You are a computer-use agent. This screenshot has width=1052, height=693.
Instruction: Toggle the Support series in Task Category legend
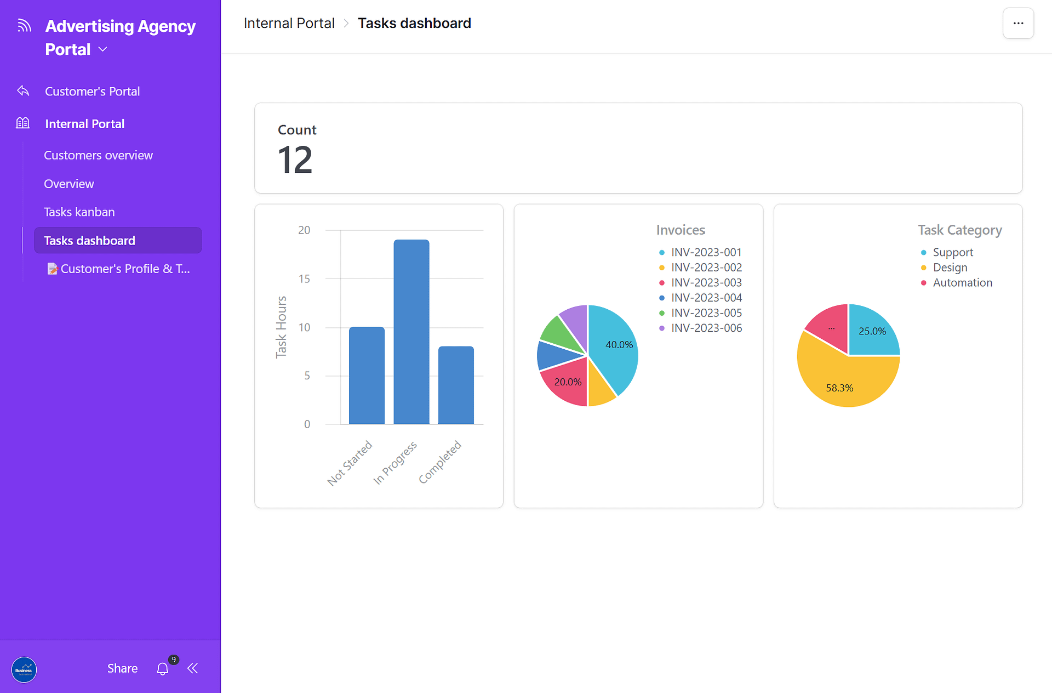(x=953, y=252)
